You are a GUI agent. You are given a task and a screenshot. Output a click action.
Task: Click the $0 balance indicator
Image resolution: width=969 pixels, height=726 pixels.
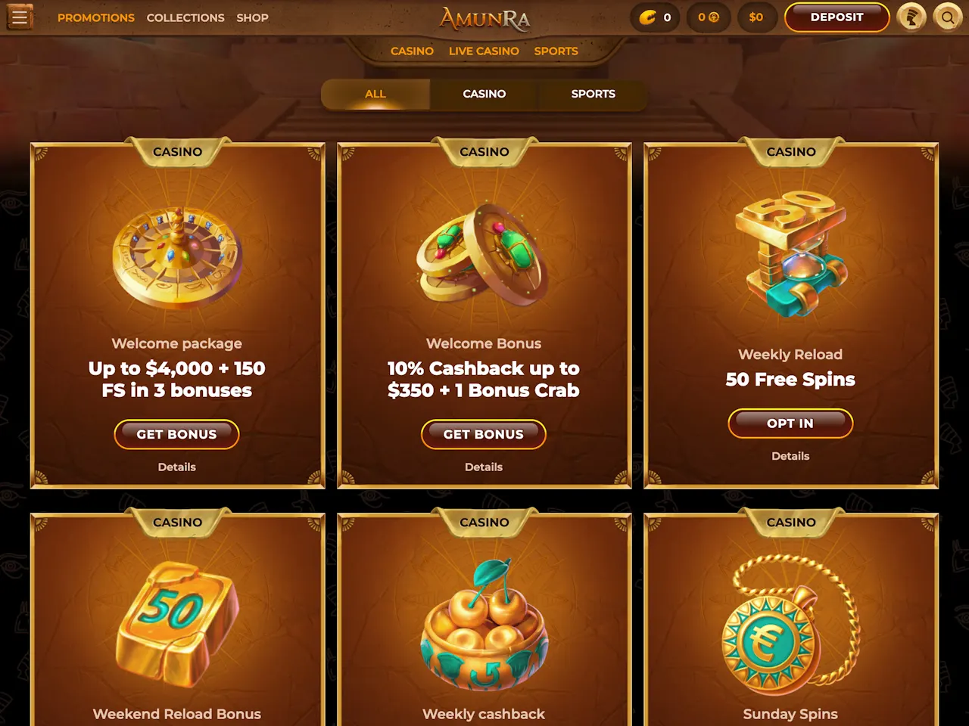click(756, 17)
